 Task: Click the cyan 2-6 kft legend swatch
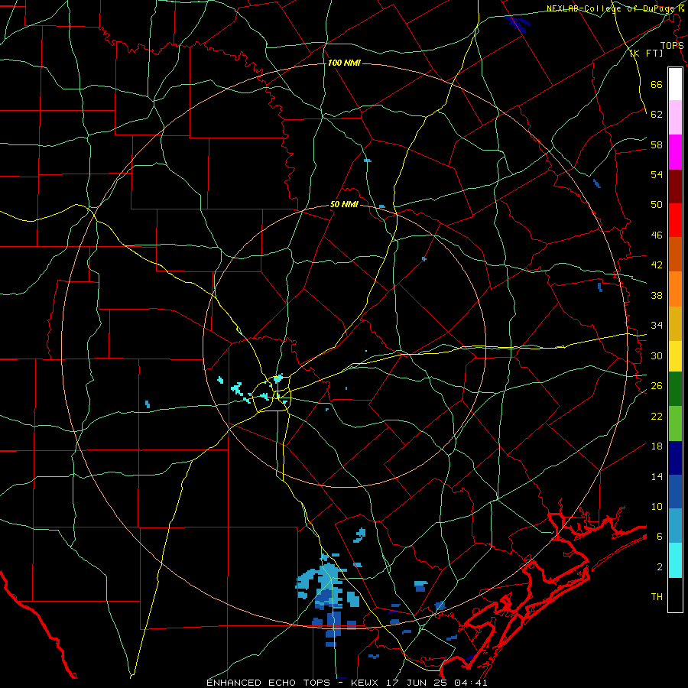(x=675, y=560)
